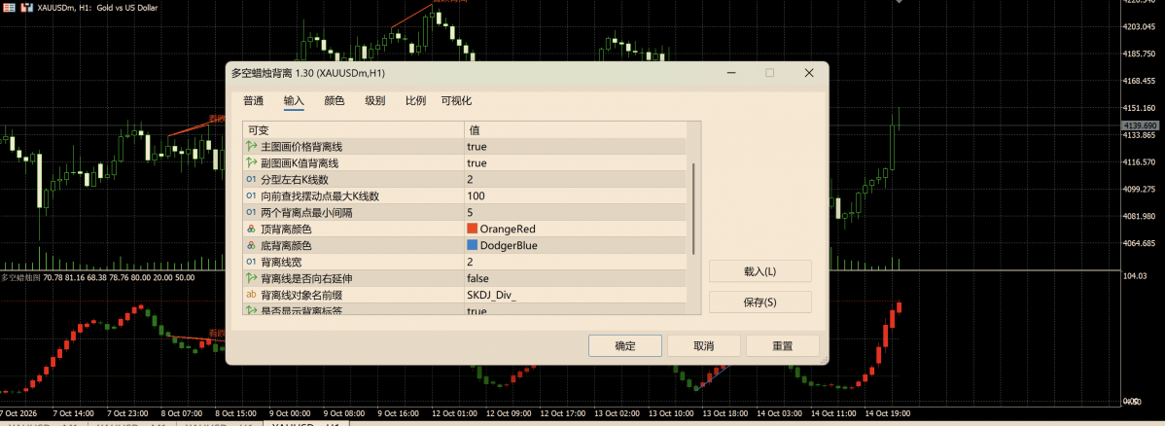Click the value 100 for 向前查找摆动点最大K线数
1165x426 pixels.
tap(476, 196)
